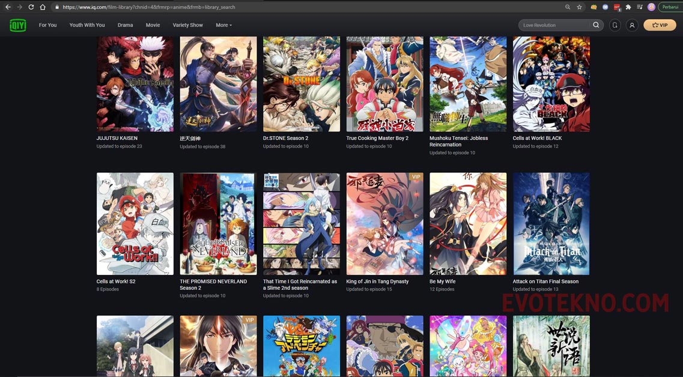The width and height of the screenshot is (683, 377).
Task: Open the media control playlist icon in browser toolbar
Action: pos(639,7)
